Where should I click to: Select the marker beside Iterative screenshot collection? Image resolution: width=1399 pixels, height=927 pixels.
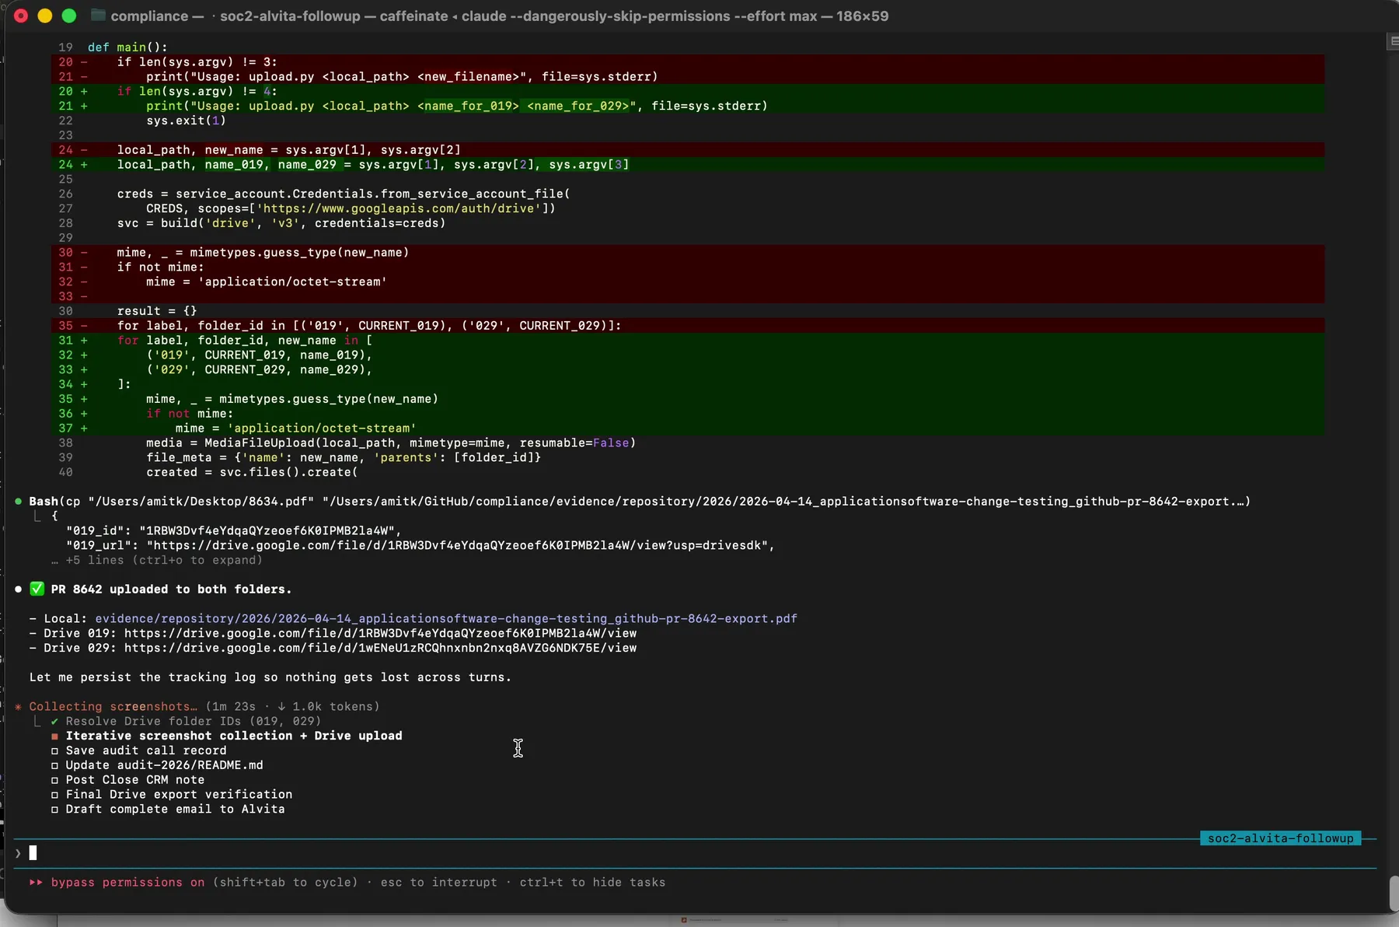click(54, 736)
